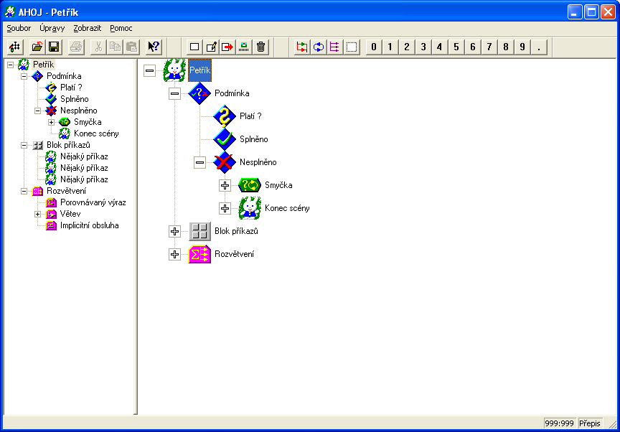This screenshot has height=432, width=620.
Task: Expand Blok příkazů in the right pane
Action: [174, 231]
